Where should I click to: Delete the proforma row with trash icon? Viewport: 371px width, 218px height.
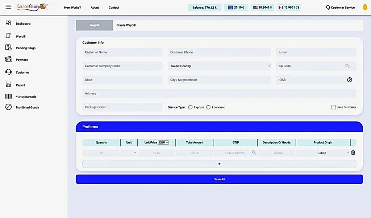click(x=353, y=153)
